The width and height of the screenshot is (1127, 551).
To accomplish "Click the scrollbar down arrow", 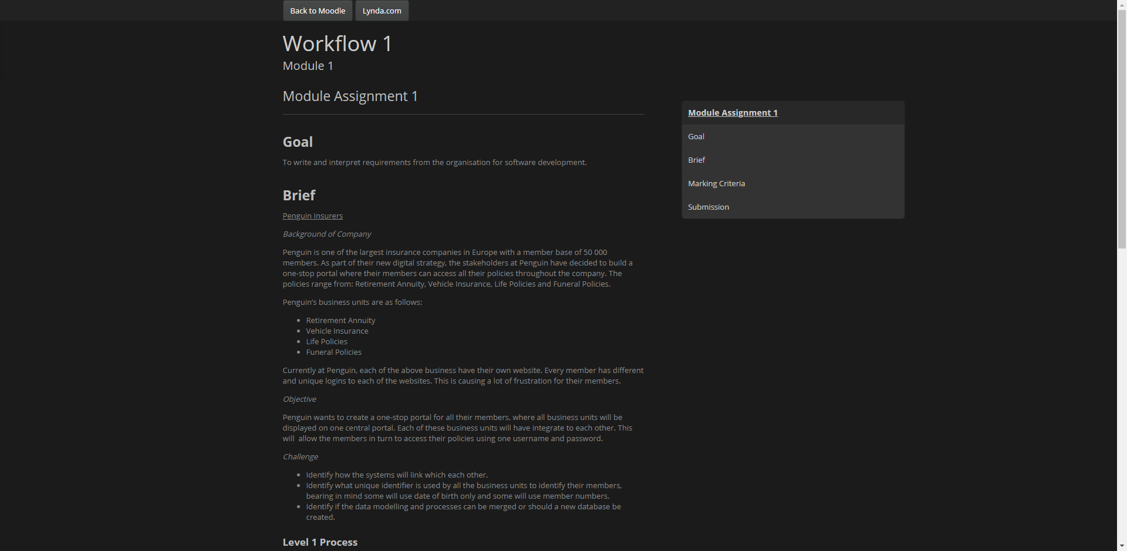I will click(1121, 546).
